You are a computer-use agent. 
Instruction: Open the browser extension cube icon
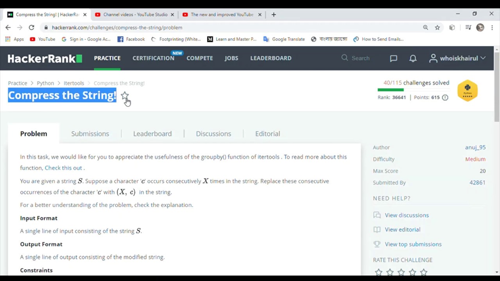point(452,27)
